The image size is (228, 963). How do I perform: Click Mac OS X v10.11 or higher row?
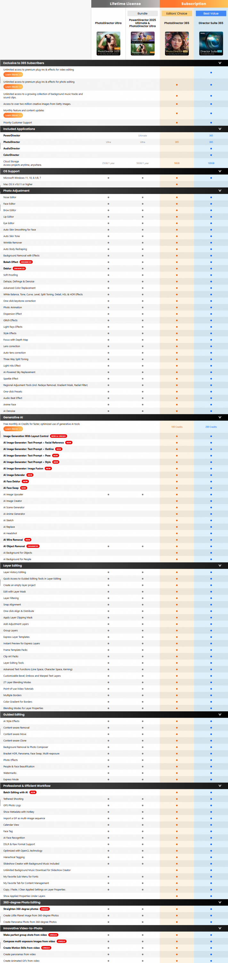tap(114, 184)
